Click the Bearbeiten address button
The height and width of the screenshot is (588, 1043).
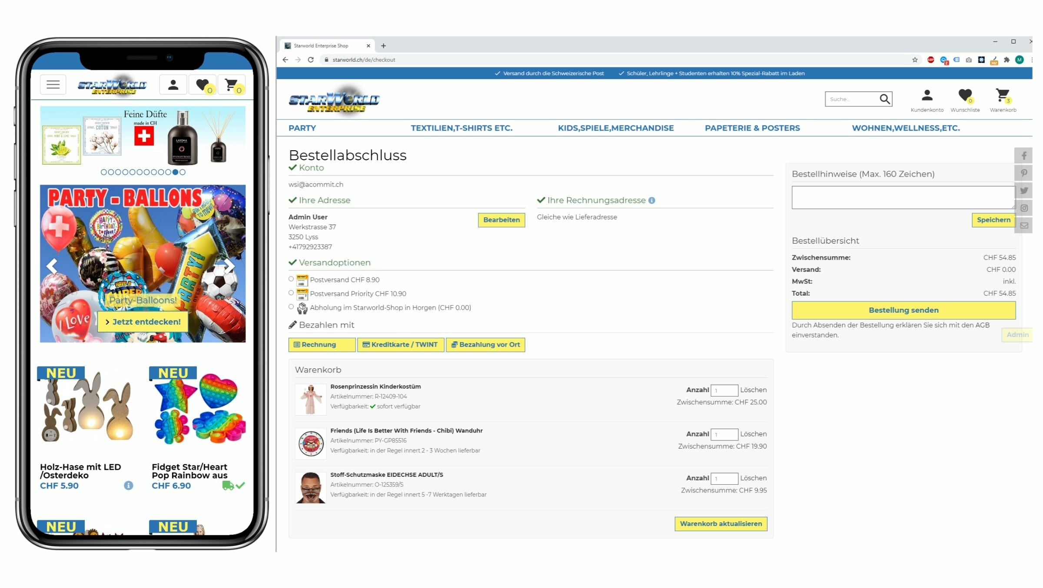[x=502, y=220]
